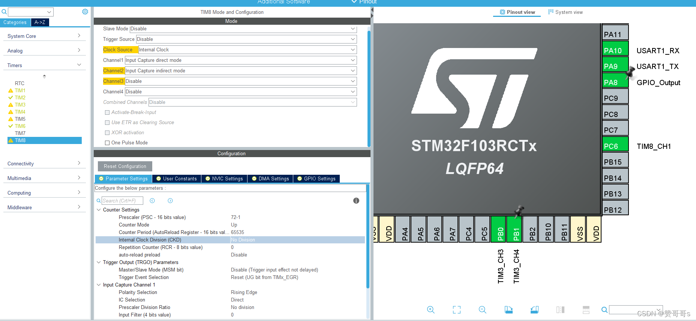This screenshot has width=696, height=321.
Task: Click the Counter Period value 65535
Action: pyautogui.click(x=237, y=232)
